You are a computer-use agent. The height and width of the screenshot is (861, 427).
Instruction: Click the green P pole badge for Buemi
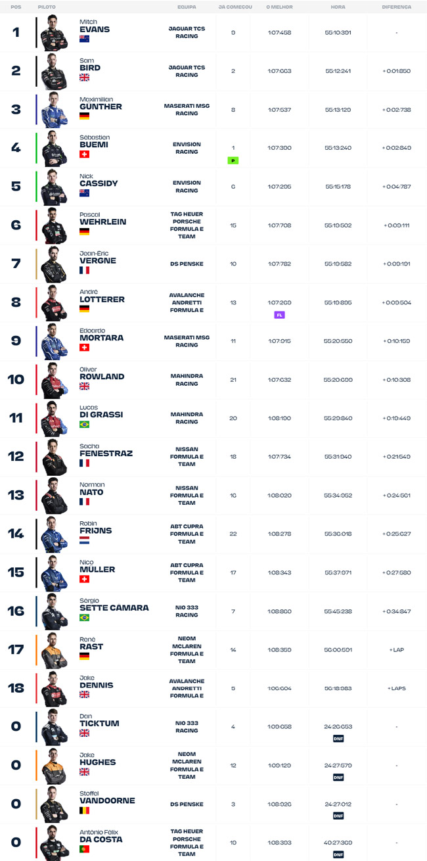pos(233,160)
